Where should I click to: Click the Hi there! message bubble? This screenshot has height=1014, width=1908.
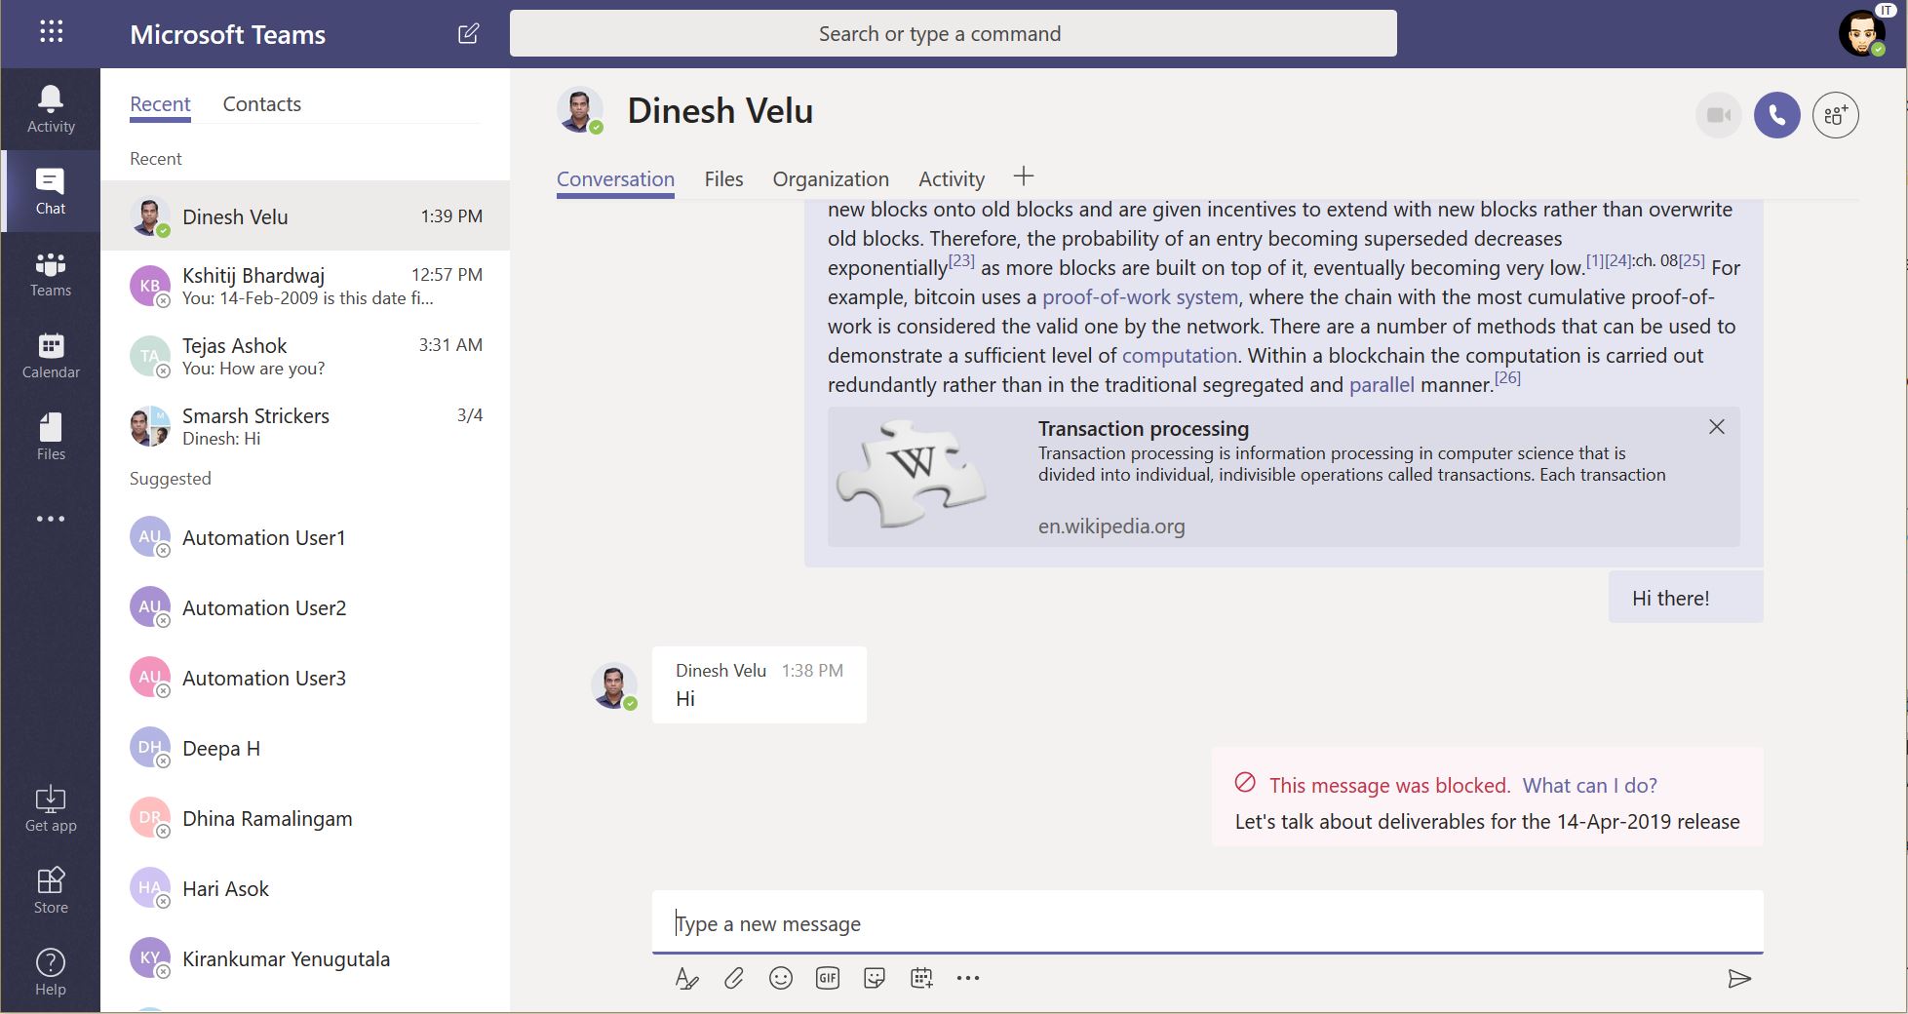click(1686, 598)
